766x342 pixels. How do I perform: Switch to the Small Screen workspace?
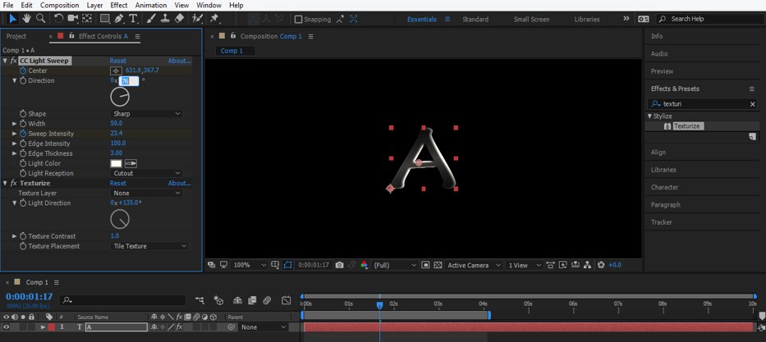point(531,19)
